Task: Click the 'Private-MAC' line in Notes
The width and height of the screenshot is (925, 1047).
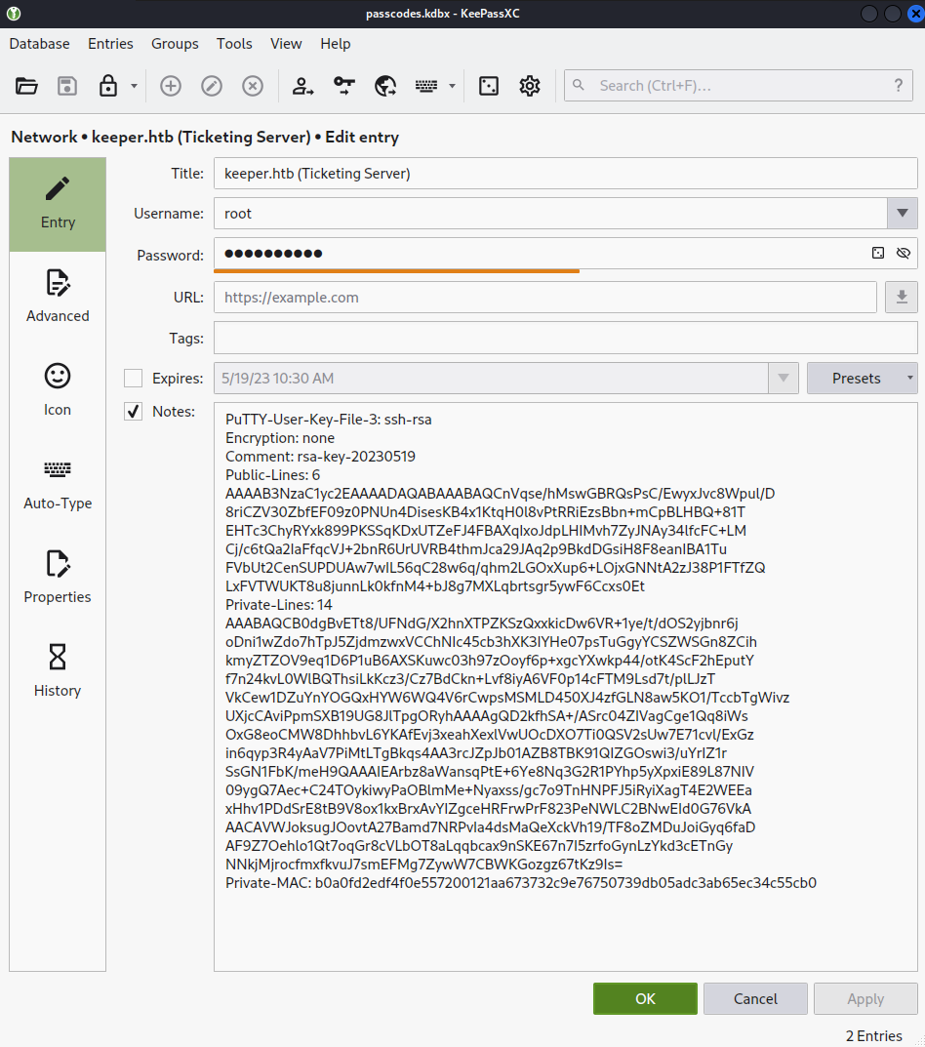Action: (521, 883)
